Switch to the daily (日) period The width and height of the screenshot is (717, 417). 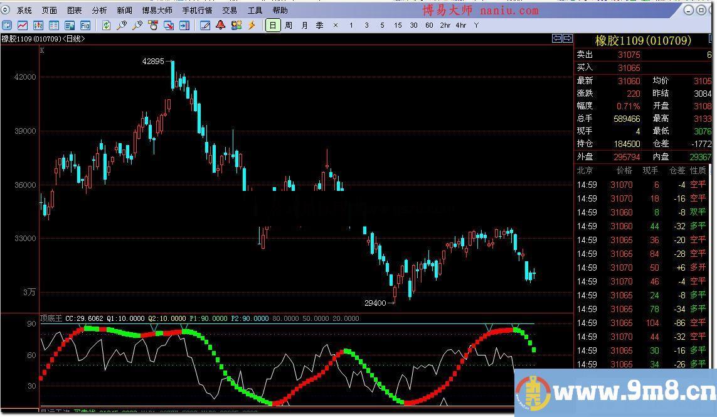(x=273, y=25)
